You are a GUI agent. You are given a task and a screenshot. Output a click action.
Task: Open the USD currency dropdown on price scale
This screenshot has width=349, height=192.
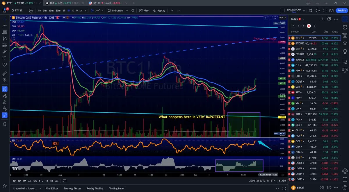(x=282, y=18)
